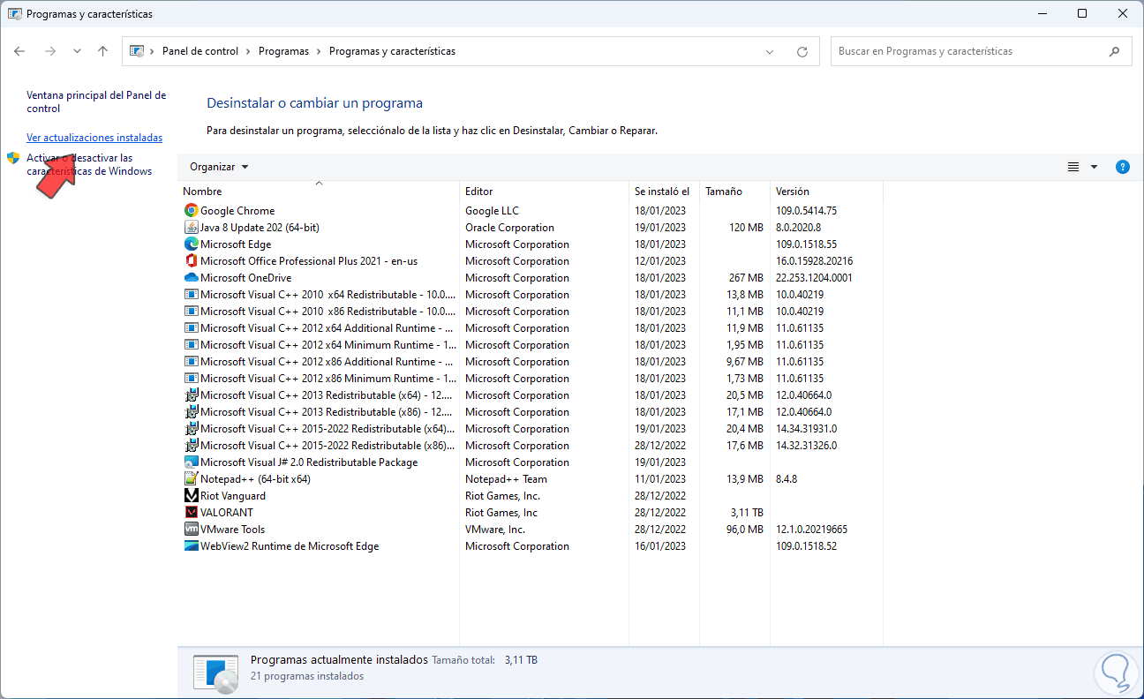This screenshot has width=1144, height=699.
Task: Click the VMware, Inc. editor cell
Action: click(495, 530)
